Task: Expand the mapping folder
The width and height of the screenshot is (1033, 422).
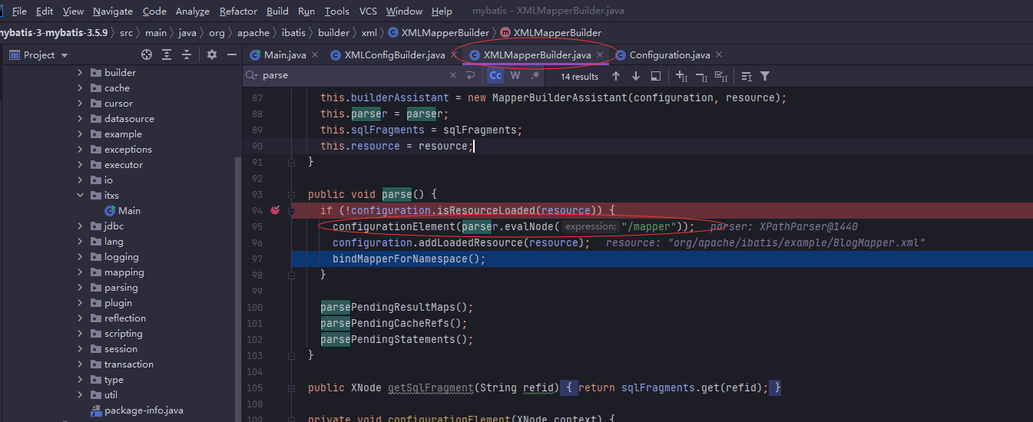Action: [x=80, y=272]
